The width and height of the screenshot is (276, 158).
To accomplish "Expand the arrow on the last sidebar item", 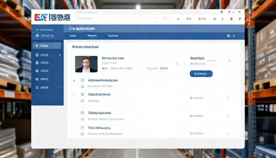I will (60, 87).
